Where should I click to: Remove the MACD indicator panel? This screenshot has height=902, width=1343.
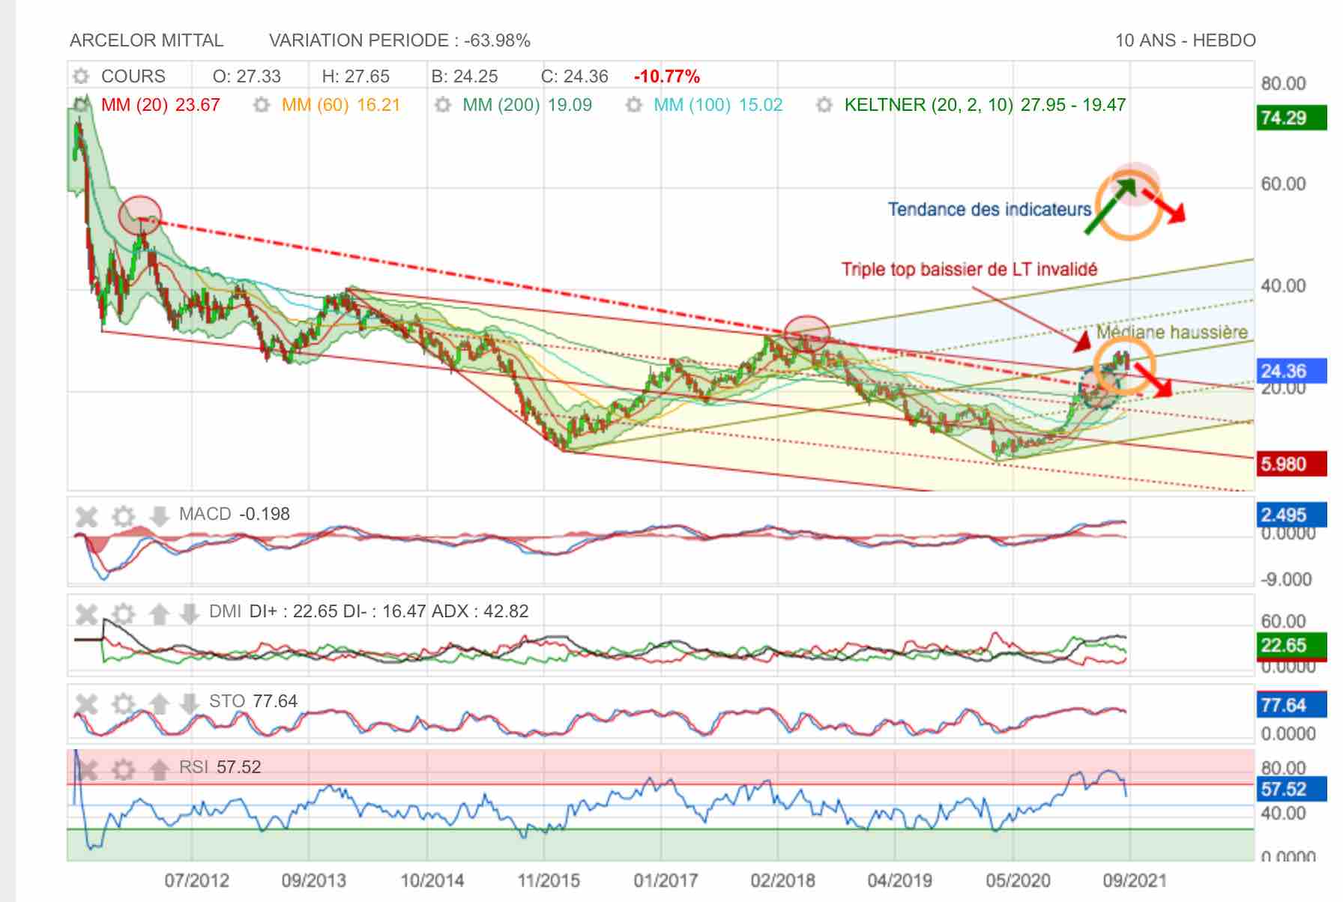[87, 516]
